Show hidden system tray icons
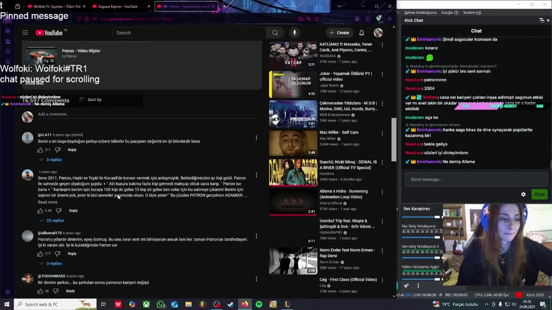Screen dimensions: 552x310 tap(486, 304)
